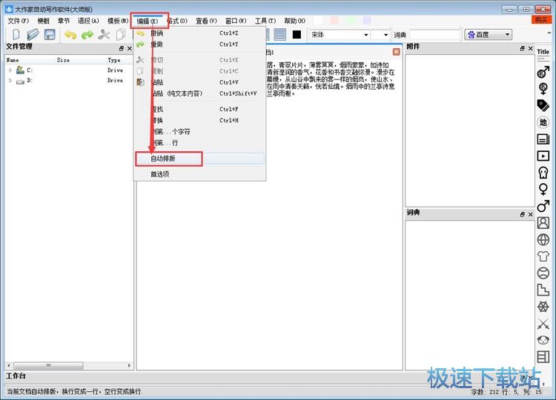Open the 章节 menu
556x400 pixels.
(64, 21)
